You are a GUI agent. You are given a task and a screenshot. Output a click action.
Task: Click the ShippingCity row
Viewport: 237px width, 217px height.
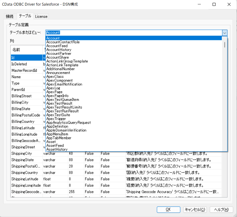116,153
